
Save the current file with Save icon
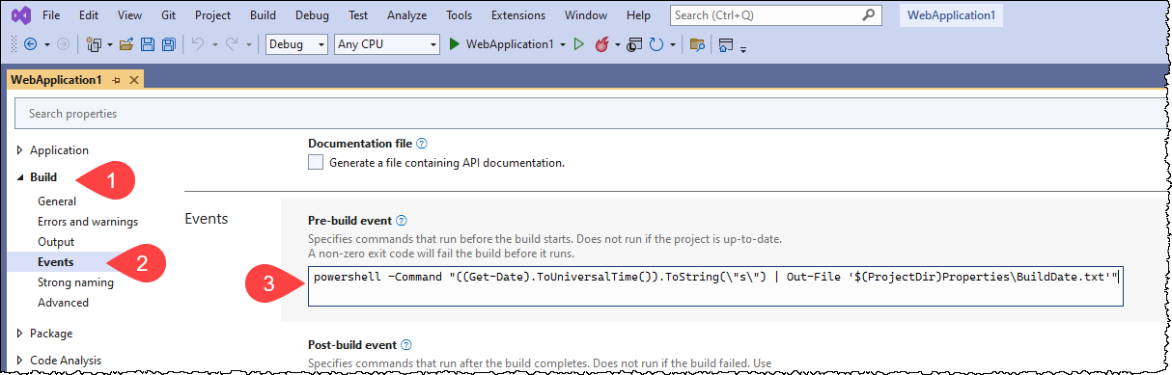(x=148, y=44)
